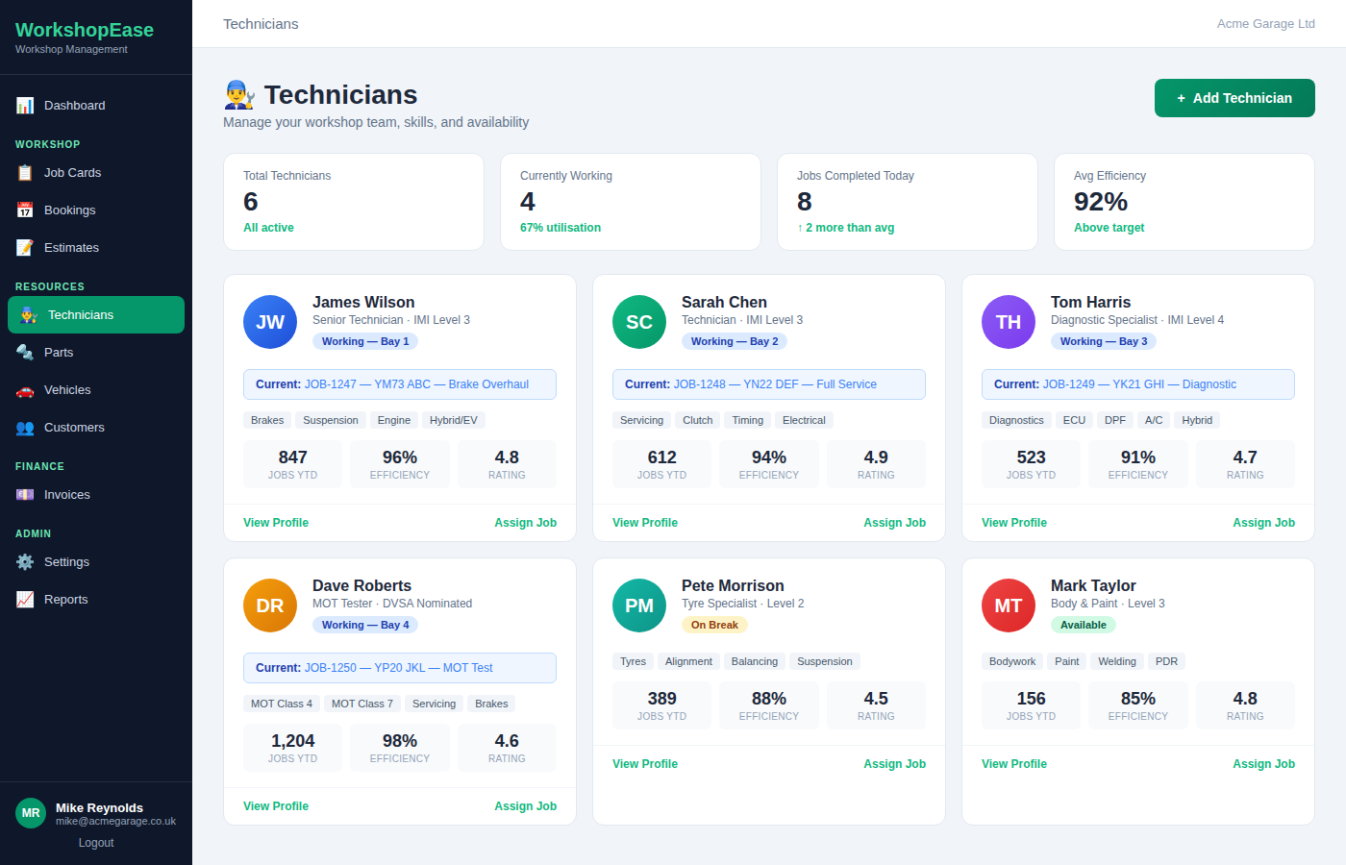Open the Estimates icon
The height and width of the screenshot is (865, 1346).
point(23,247)
